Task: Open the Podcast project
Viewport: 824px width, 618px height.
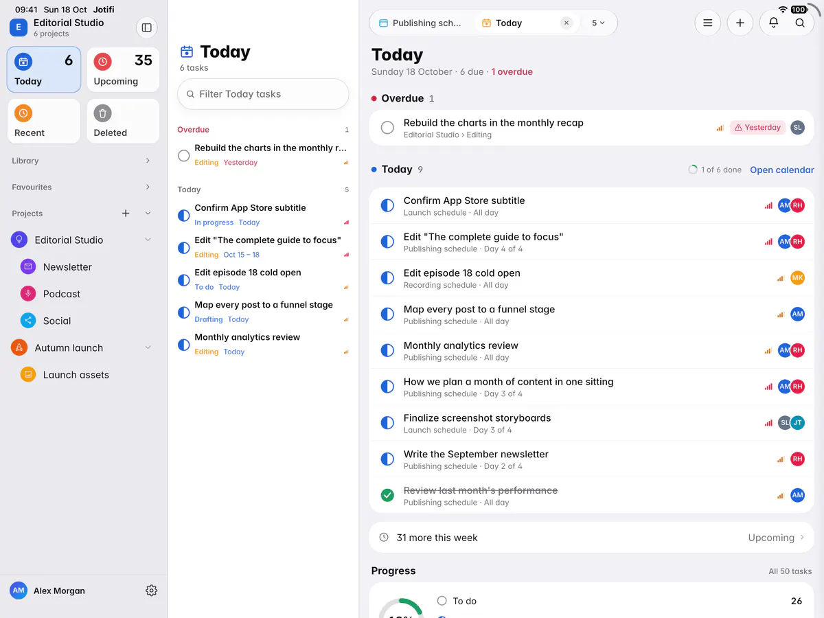Action: 62,293
